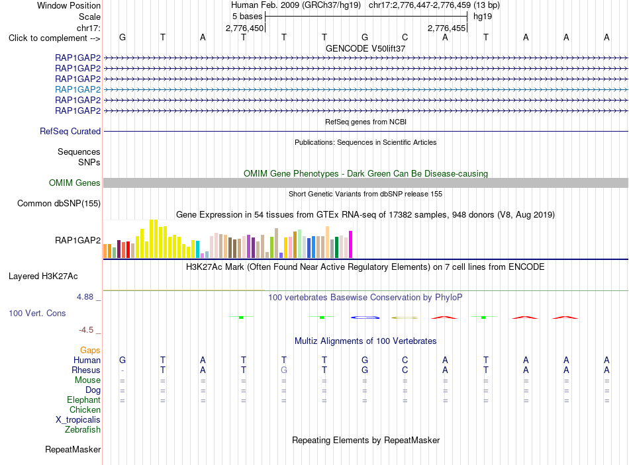Click the "100 Vert. Cons" track label

pos(37,313)
